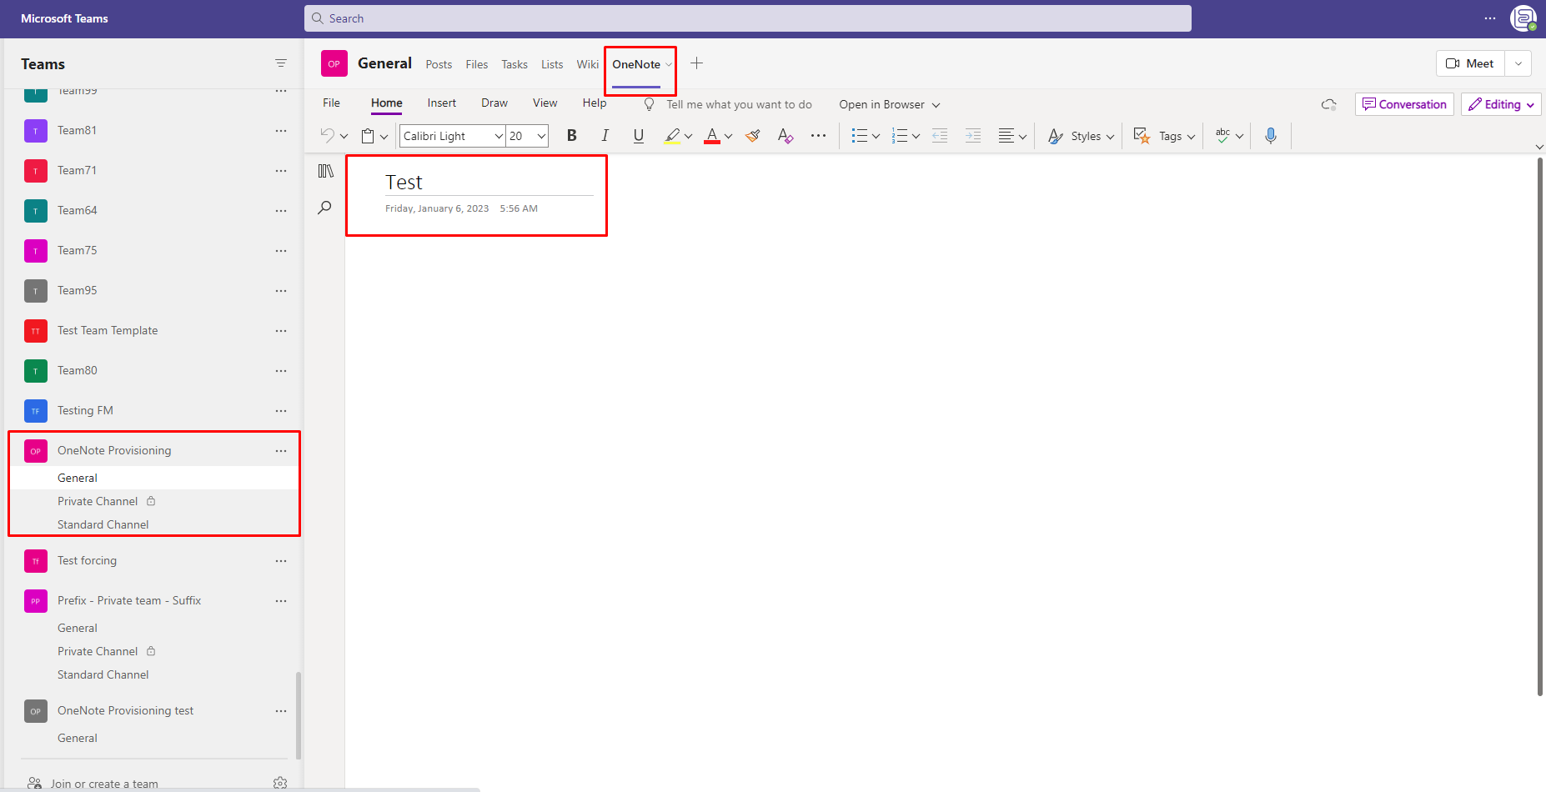Open the Styles gallery
Image resolution: width=1546 pixels, height=792 pixels.
(1081, 136)
